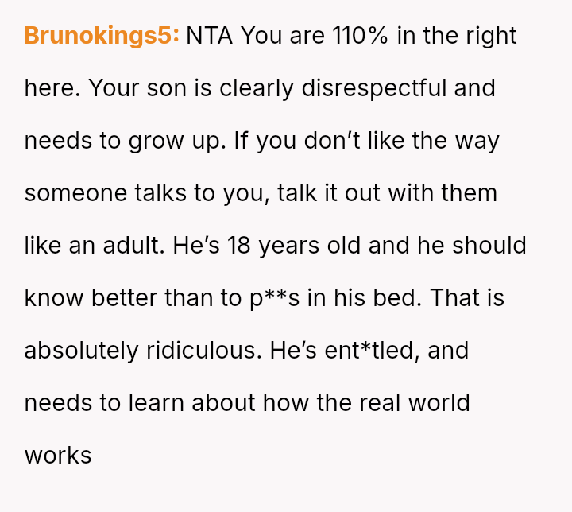
Task: Click the word "better" after "know"
Action: [125, 298]
